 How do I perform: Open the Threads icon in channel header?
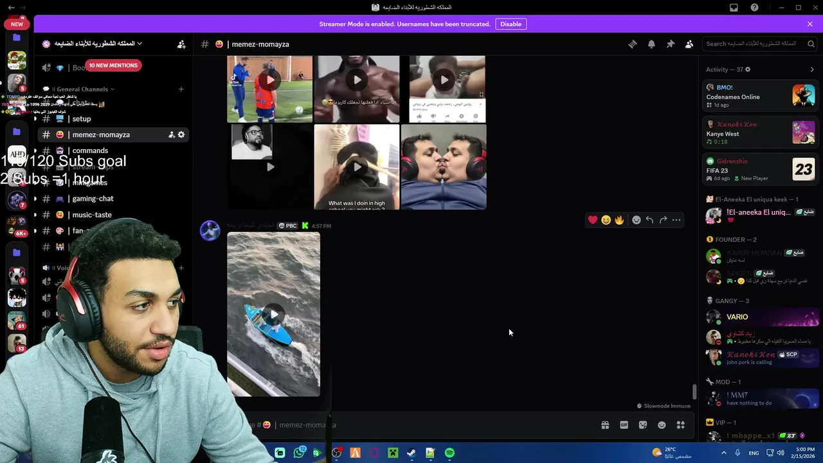click(x=633, y=44)
